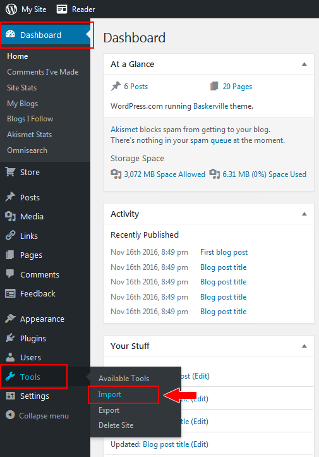Click the 20 Pages link

(x=238, y=87)
